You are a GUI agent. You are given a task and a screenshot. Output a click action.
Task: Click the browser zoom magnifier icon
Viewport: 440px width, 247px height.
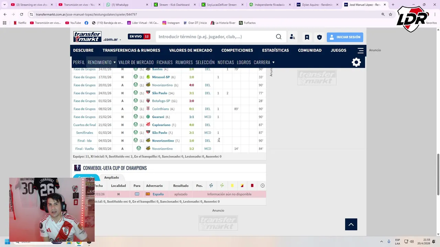(383, 14)
